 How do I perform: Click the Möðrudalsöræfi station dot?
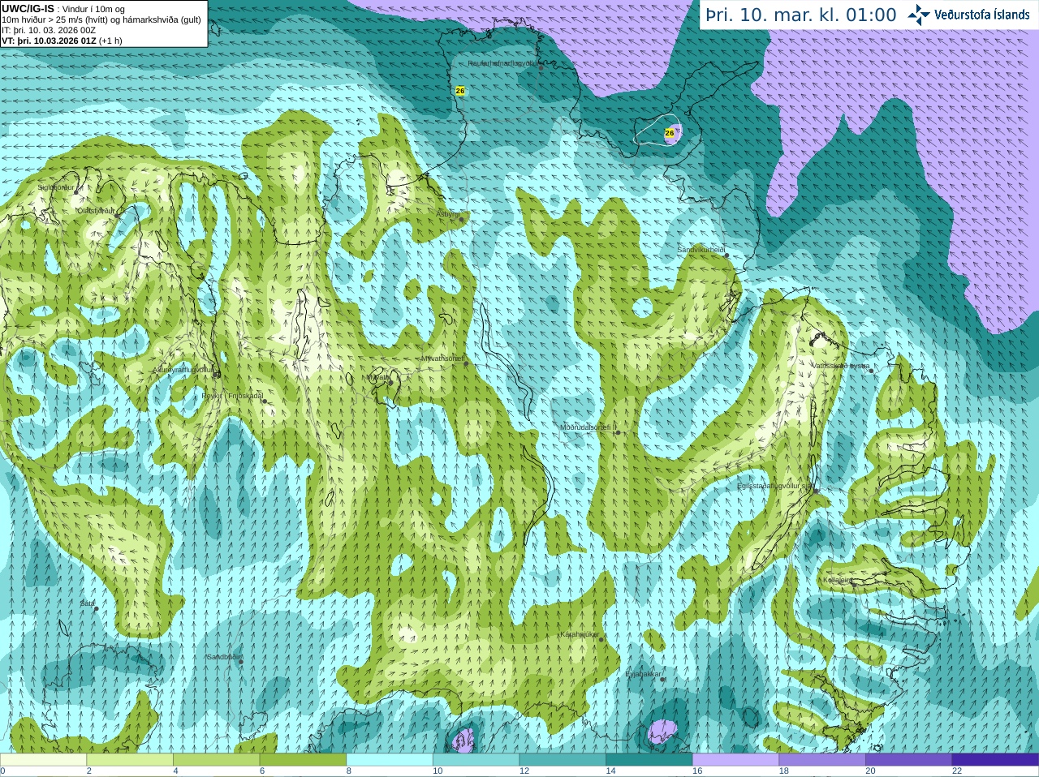pos(618,432)
